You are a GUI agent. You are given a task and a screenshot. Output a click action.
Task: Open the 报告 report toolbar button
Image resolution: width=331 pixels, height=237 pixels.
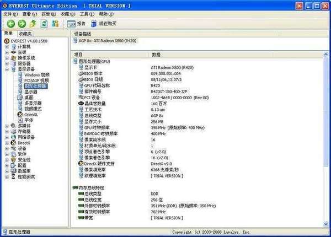(x=76, y=24)
